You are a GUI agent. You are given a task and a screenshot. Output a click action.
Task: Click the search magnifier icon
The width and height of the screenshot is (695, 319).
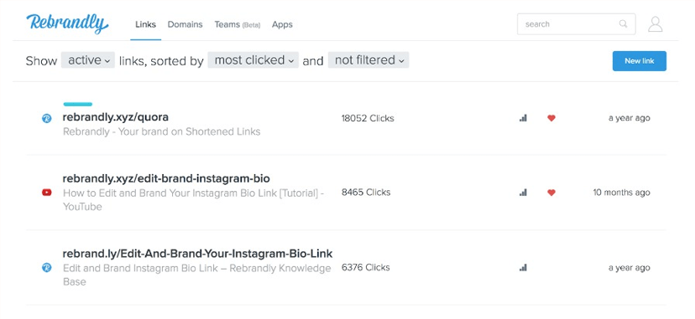pos(623,23)
